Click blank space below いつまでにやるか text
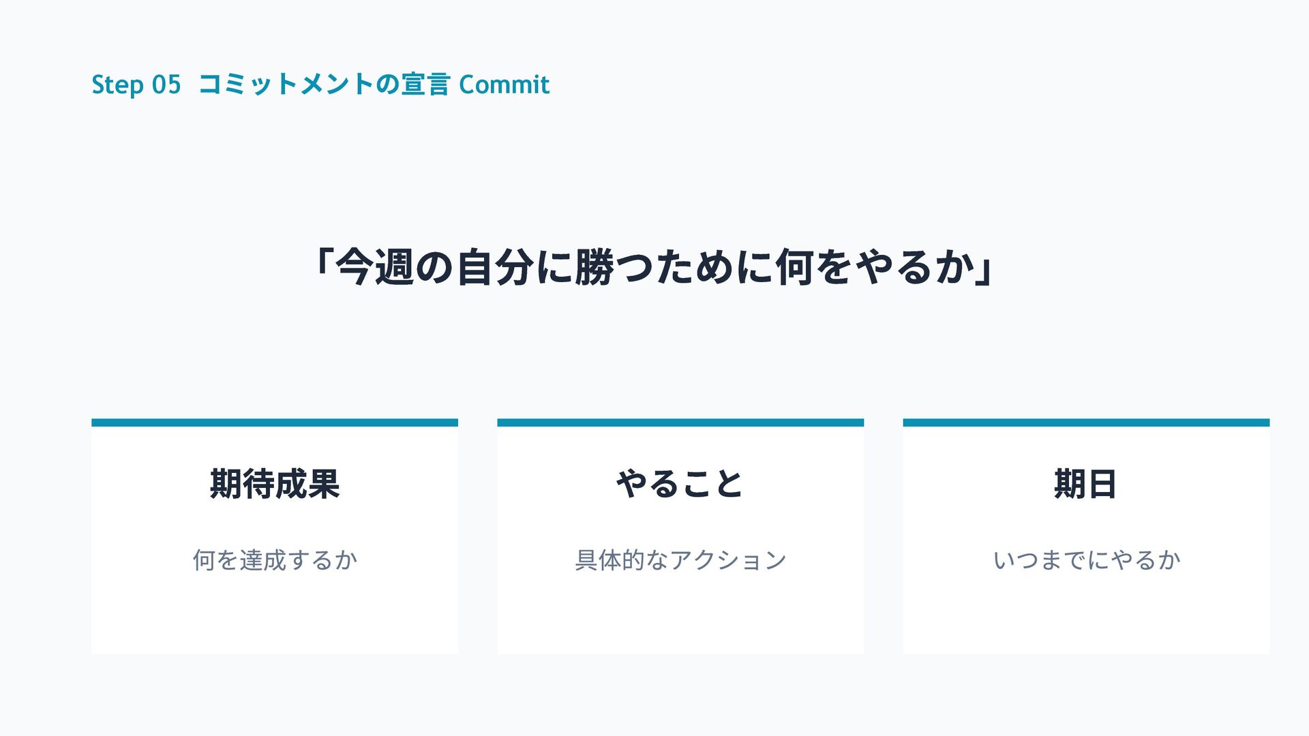This screenshot has width=1309, height=736. pos(1086,617)
